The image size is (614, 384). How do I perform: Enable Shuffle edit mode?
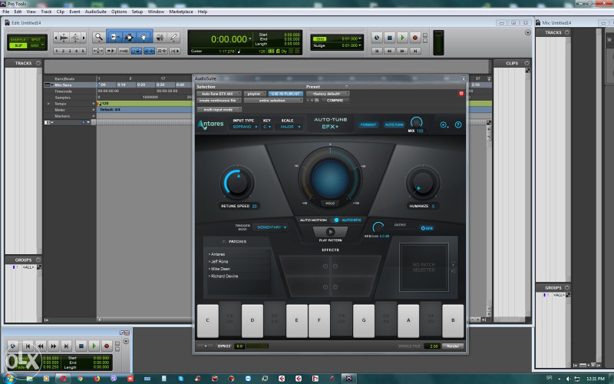coord(18,40)
